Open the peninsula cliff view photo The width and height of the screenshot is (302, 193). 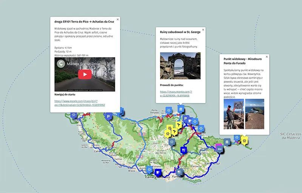[x=254, y=114]
